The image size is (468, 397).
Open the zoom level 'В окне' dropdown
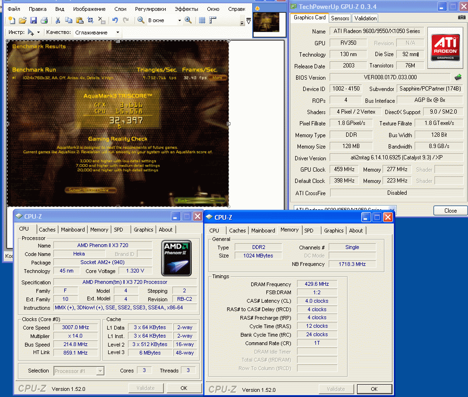[x=179, y=20]
